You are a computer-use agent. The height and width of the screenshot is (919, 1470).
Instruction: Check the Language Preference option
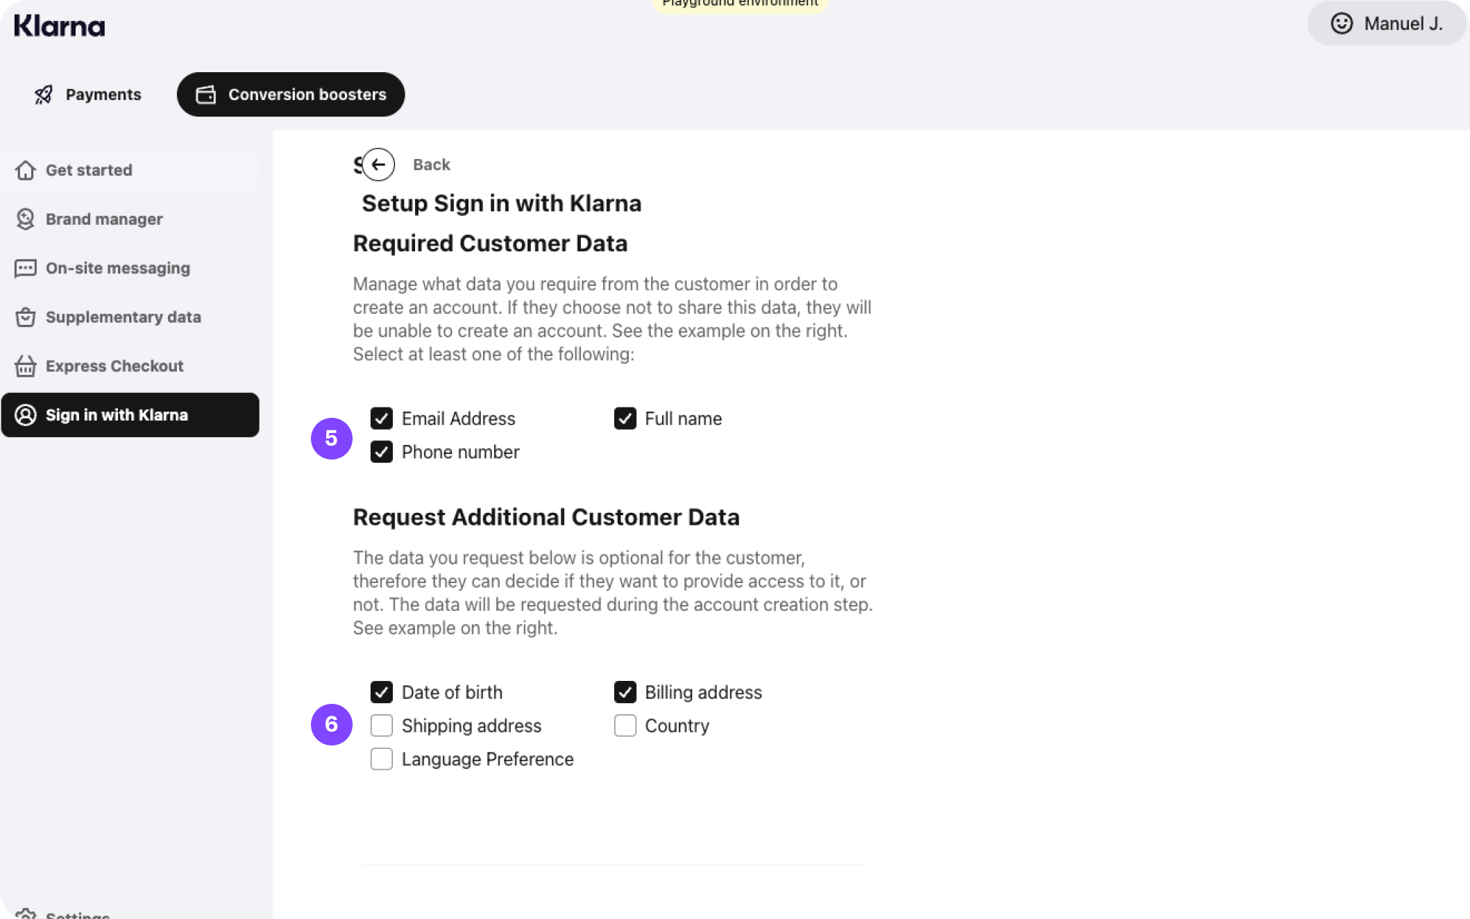[382, 759]
